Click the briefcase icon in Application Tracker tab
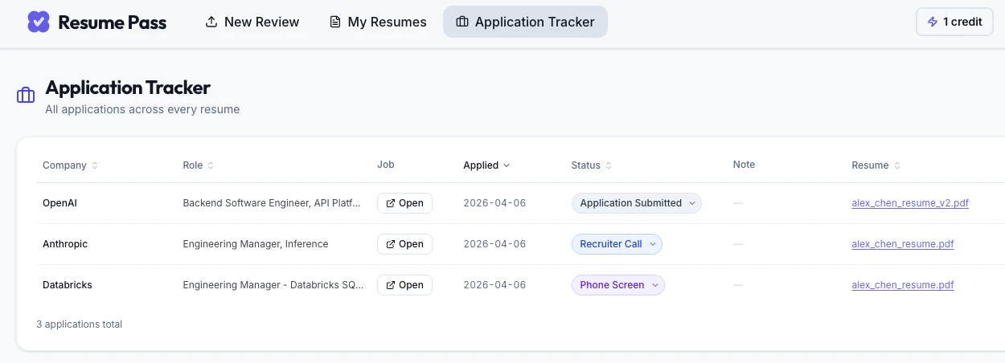This screenshot has width=1005, height=363. coord(462,22)
